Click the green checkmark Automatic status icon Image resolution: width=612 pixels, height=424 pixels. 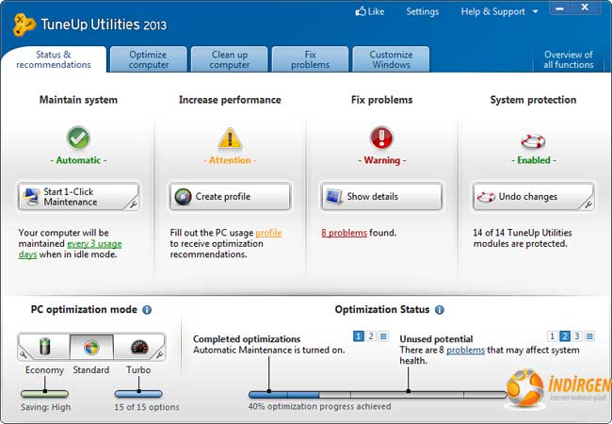click(78, 138)
